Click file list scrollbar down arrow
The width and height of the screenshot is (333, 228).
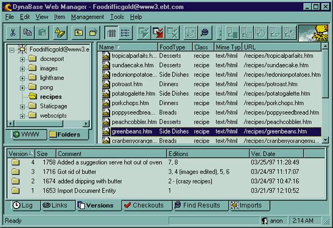click(325, 140)
